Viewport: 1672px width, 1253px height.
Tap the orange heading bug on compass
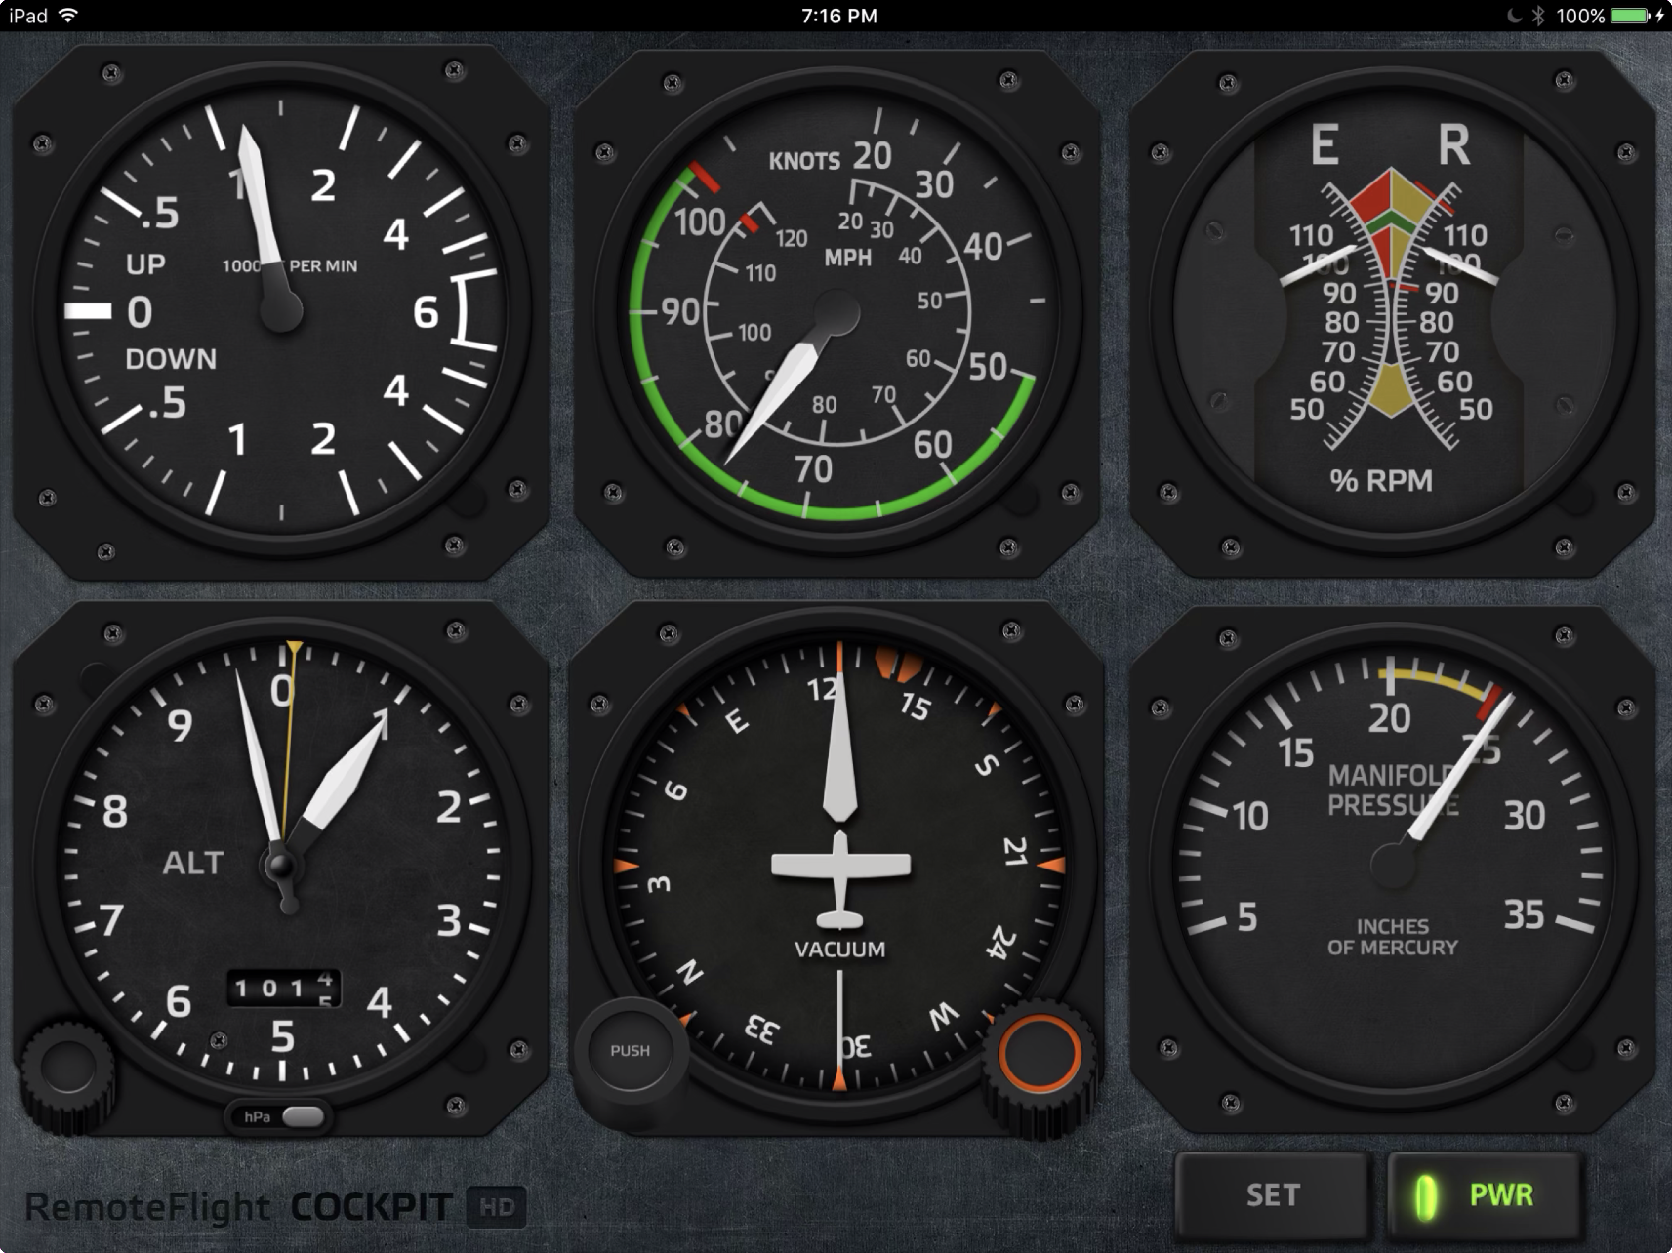899,664
